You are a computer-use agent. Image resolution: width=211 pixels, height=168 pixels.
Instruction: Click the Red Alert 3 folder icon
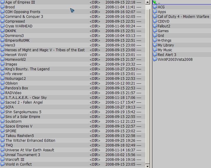(x=155, y=55)
